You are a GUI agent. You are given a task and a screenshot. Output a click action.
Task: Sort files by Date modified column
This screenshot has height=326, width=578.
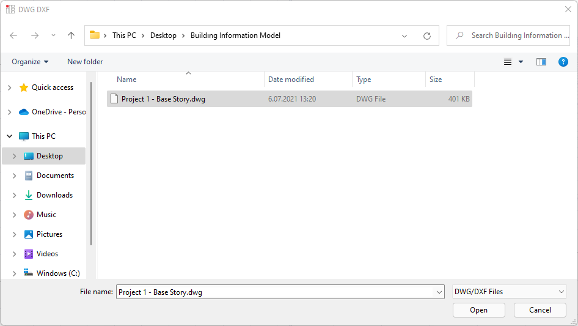click(x=291, y=80)
